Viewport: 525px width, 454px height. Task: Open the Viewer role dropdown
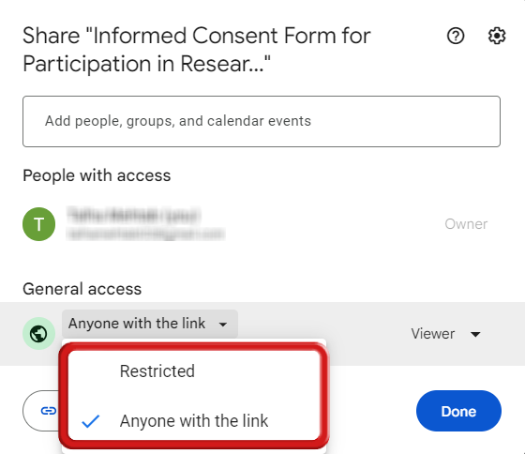coord(446,334)
